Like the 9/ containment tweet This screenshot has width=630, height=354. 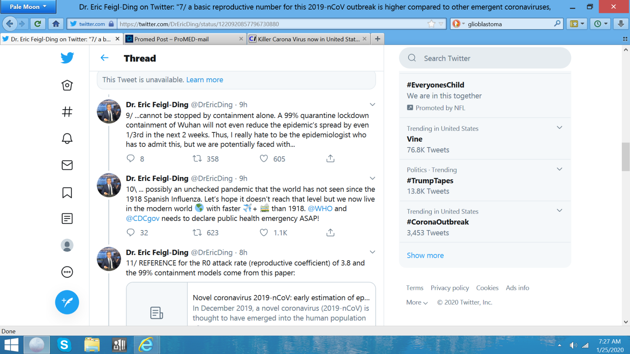(x=264, y=159)
